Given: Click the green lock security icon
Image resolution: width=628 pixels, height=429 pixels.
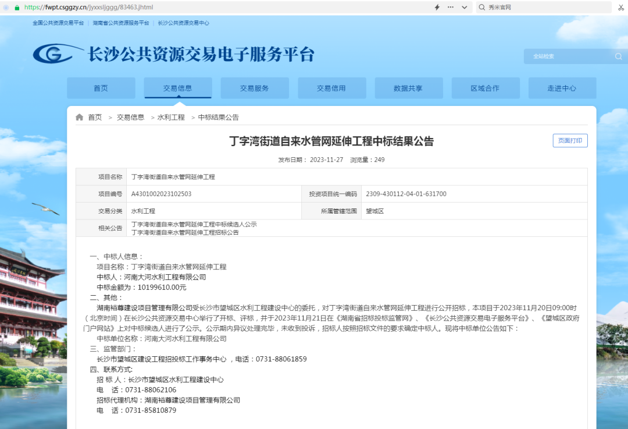Looking at the screenshot, I should [17, 8].
